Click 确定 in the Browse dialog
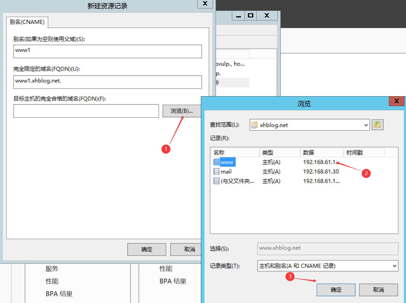 [336, 290]
